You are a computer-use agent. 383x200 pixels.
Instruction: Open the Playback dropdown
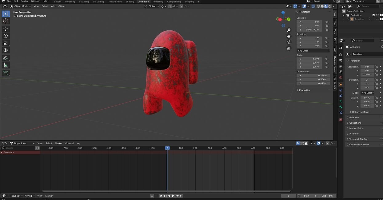tap(16, 196)
